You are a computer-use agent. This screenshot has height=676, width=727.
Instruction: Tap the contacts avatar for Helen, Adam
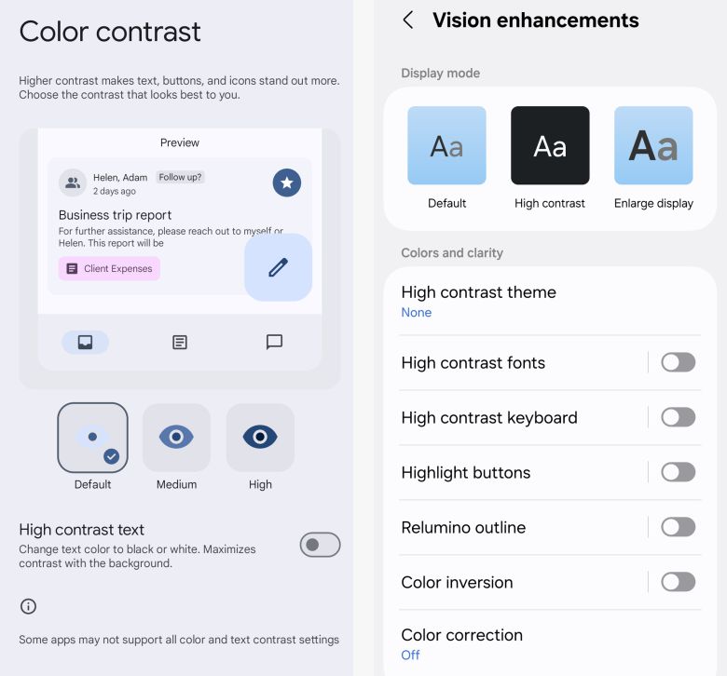tap(72, 183)
